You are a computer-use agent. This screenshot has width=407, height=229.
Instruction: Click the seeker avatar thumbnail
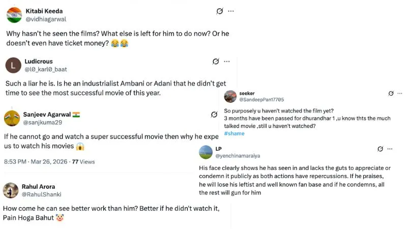[230, 96]
